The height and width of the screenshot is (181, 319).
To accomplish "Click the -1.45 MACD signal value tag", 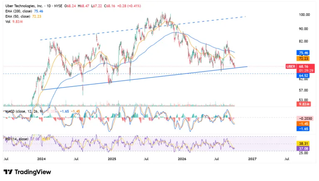I will coord(303,124).
